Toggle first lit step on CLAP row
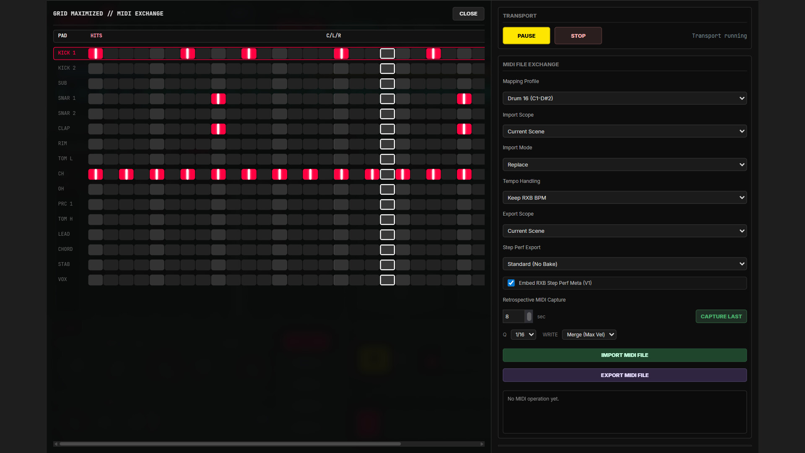805x453 pixels. pos(218,129)
